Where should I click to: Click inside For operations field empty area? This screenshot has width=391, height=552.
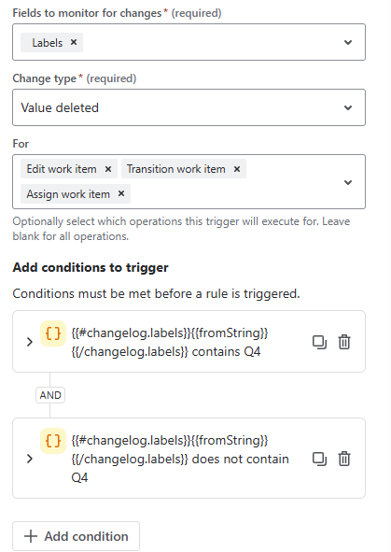click(x=232, y=193)
